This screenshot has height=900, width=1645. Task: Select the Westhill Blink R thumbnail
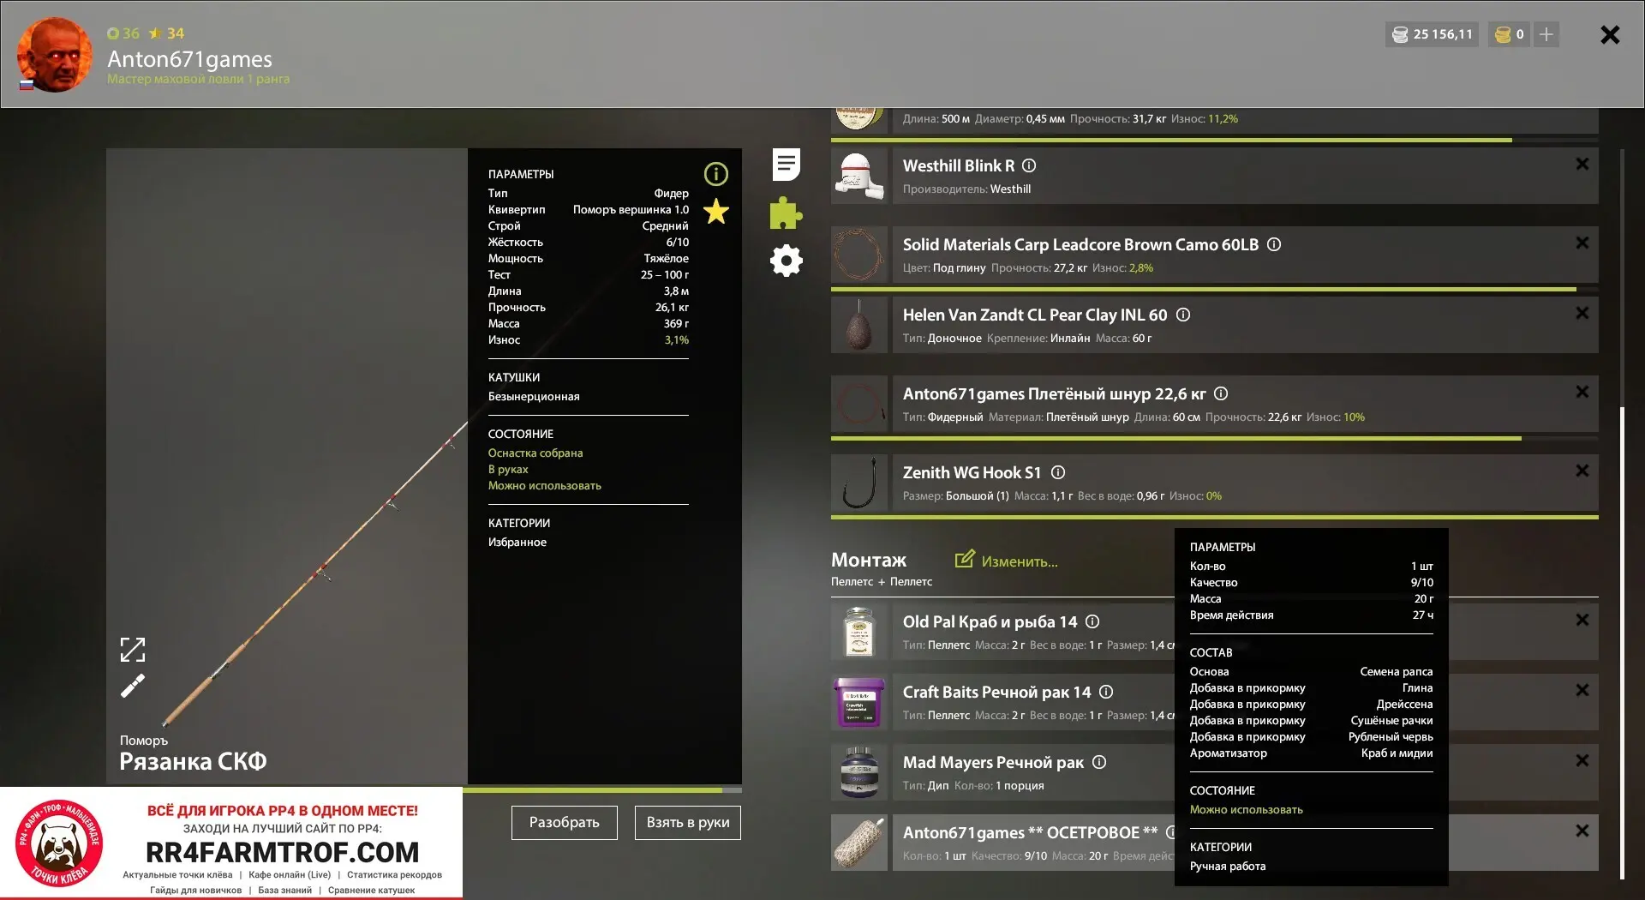coord(859,176)
